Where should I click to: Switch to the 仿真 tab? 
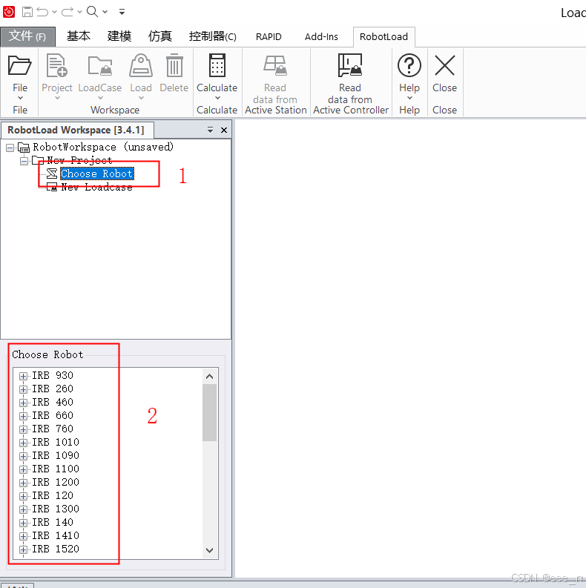[x=160, y=36]
